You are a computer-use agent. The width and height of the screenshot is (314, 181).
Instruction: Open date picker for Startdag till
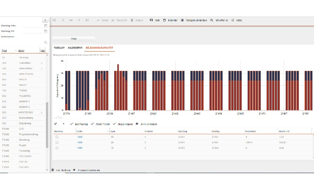click(46, 31)
